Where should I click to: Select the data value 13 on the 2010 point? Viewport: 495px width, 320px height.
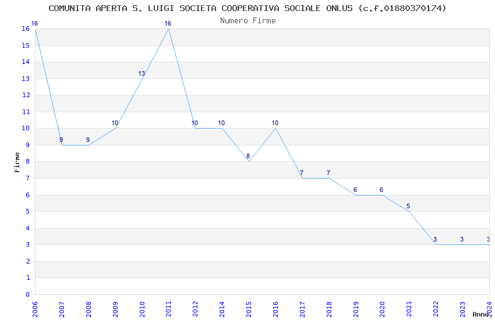pyautogui.click(x=142, y=73)
